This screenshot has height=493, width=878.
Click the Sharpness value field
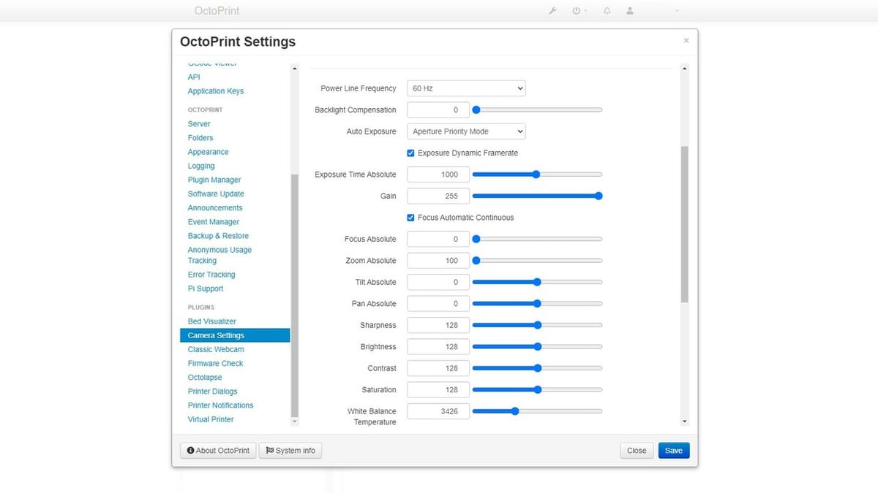click(x=438, y=325)
